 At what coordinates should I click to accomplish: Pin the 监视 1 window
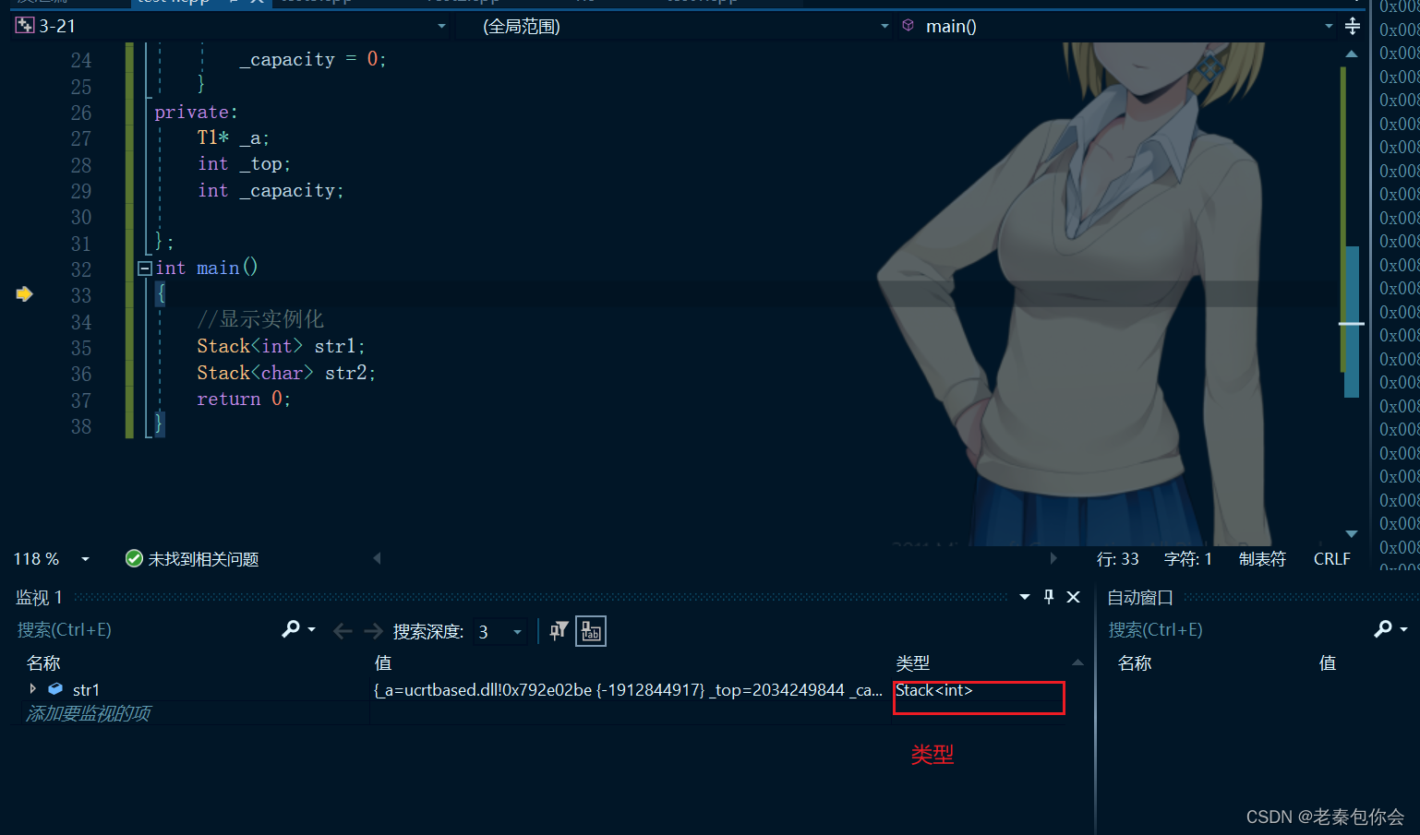click(x=1049, y=597)
